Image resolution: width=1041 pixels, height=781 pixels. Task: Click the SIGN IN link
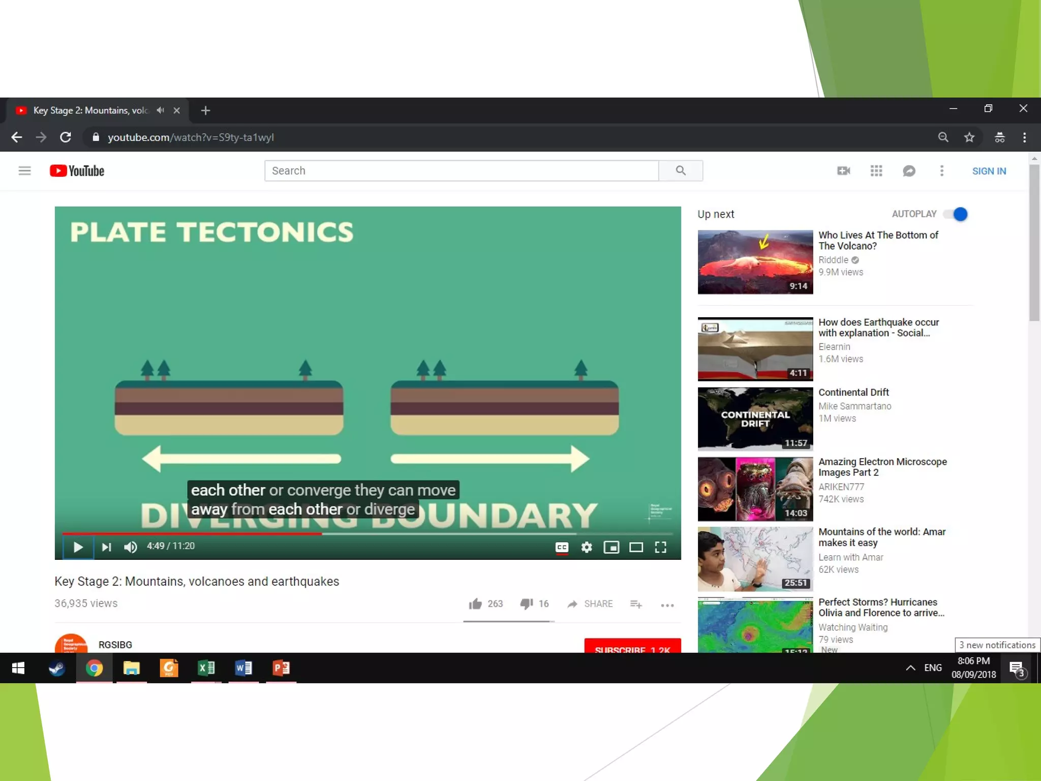tap(989, 171)
